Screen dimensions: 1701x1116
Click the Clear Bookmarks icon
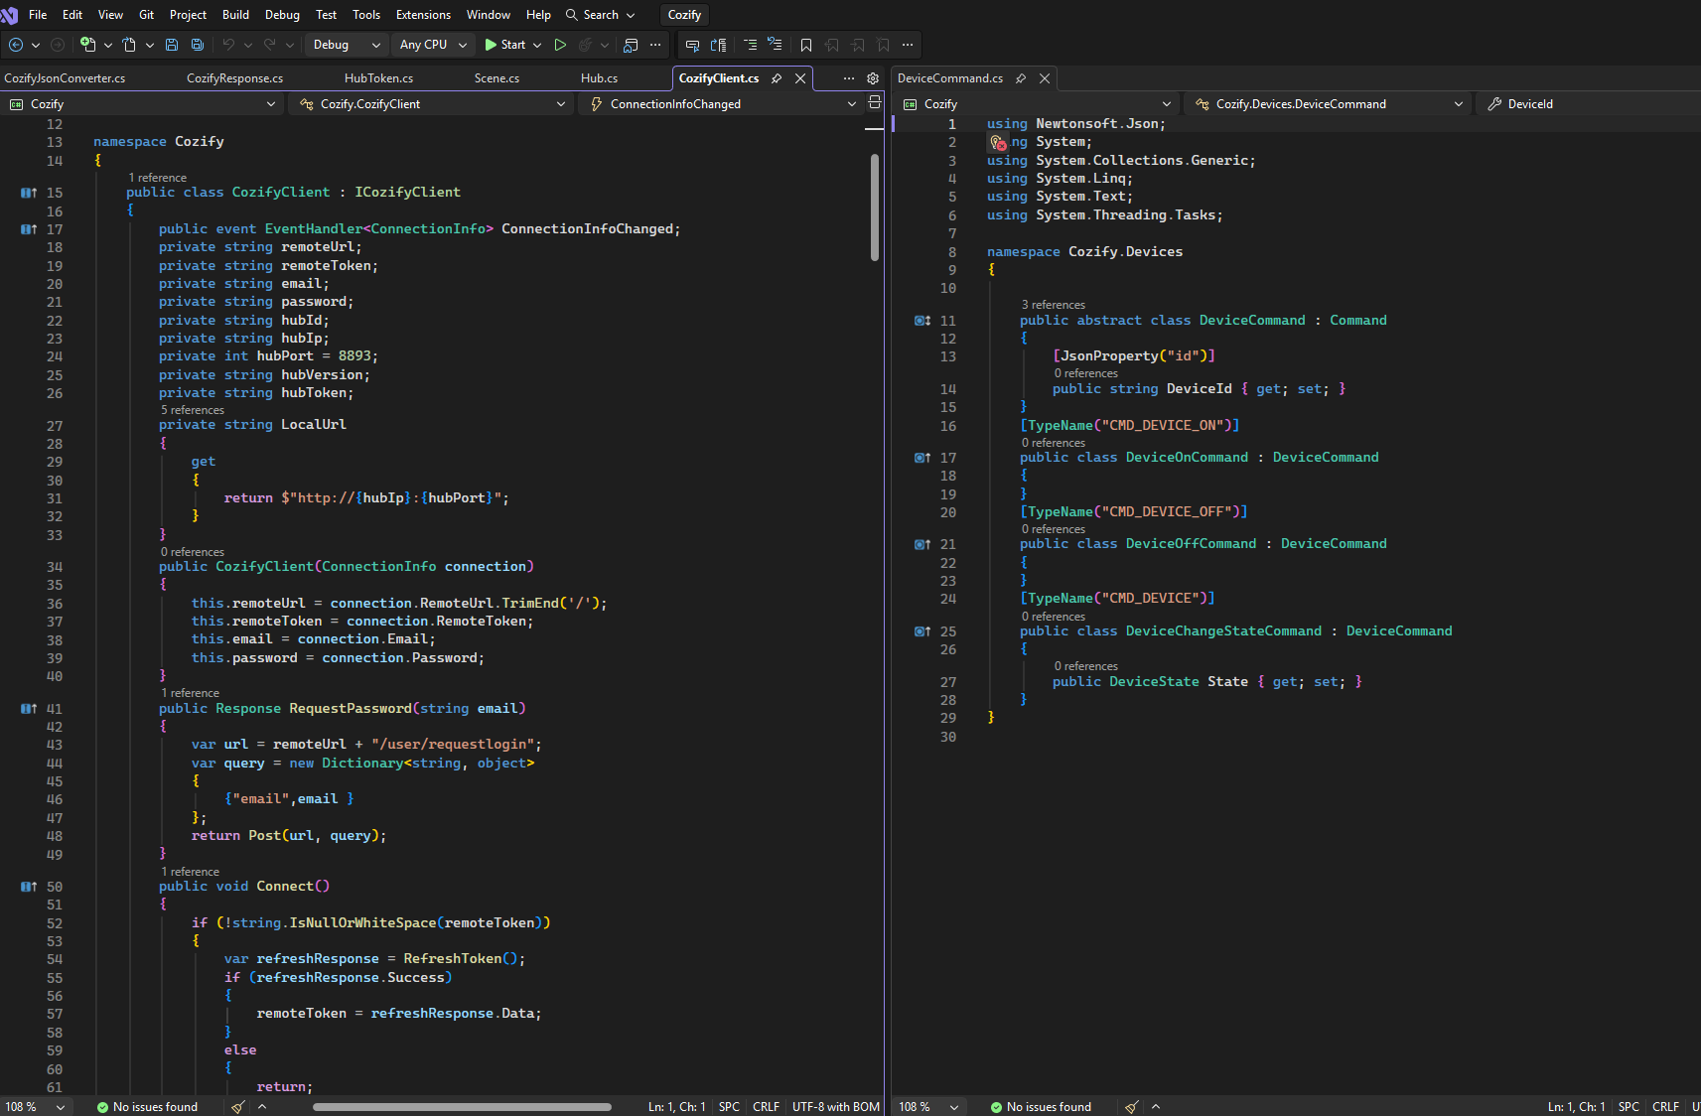click(884, 45)
